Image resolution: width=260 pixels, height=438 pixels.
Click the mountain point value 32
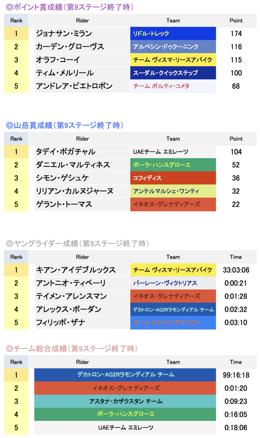tap(236, 191)
